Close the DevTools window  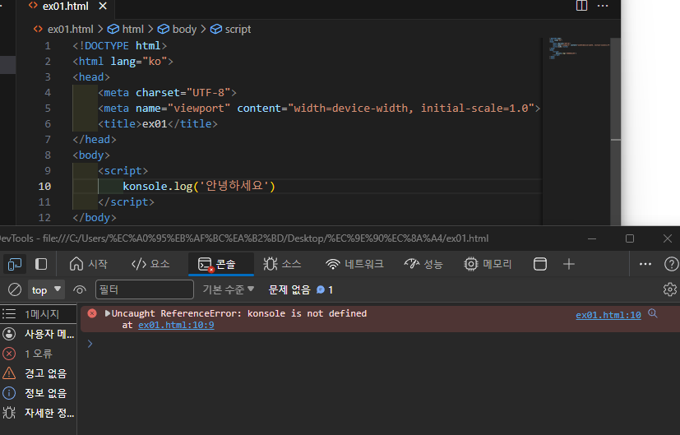[668, 238]
